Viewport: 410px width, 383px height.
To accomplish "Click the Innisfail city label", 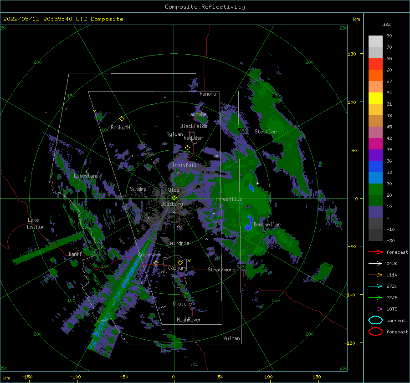I will [x=184, y=165].
